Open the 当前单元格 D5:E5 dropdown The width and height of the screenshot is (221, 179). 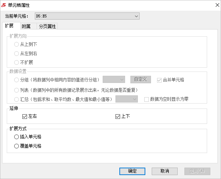[87, 16]
